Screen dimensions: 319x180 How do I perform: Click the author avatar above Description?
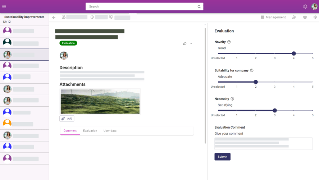click(64, 55)
